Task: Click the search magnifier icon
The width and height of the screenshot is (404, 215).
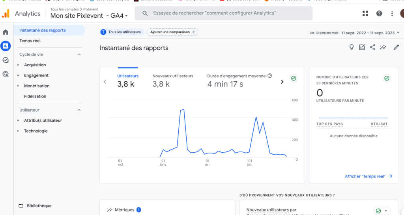Action: [x=145, y=13]
